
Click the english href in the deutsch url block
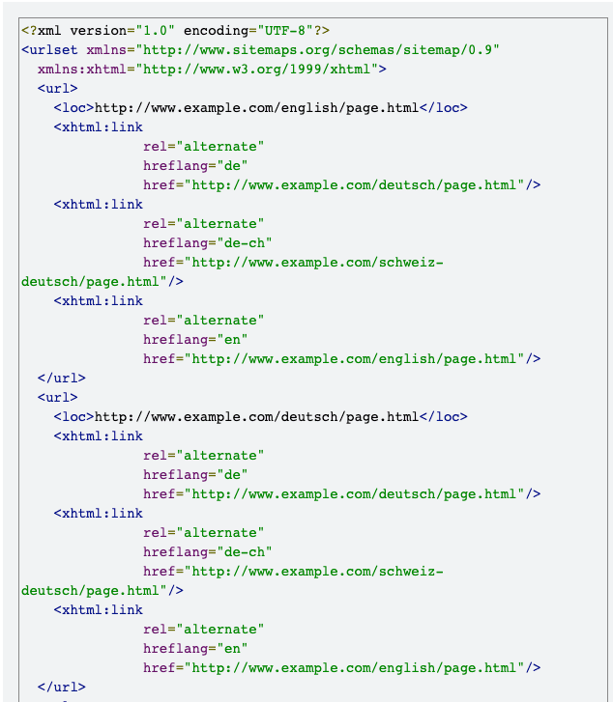[341, 668]
